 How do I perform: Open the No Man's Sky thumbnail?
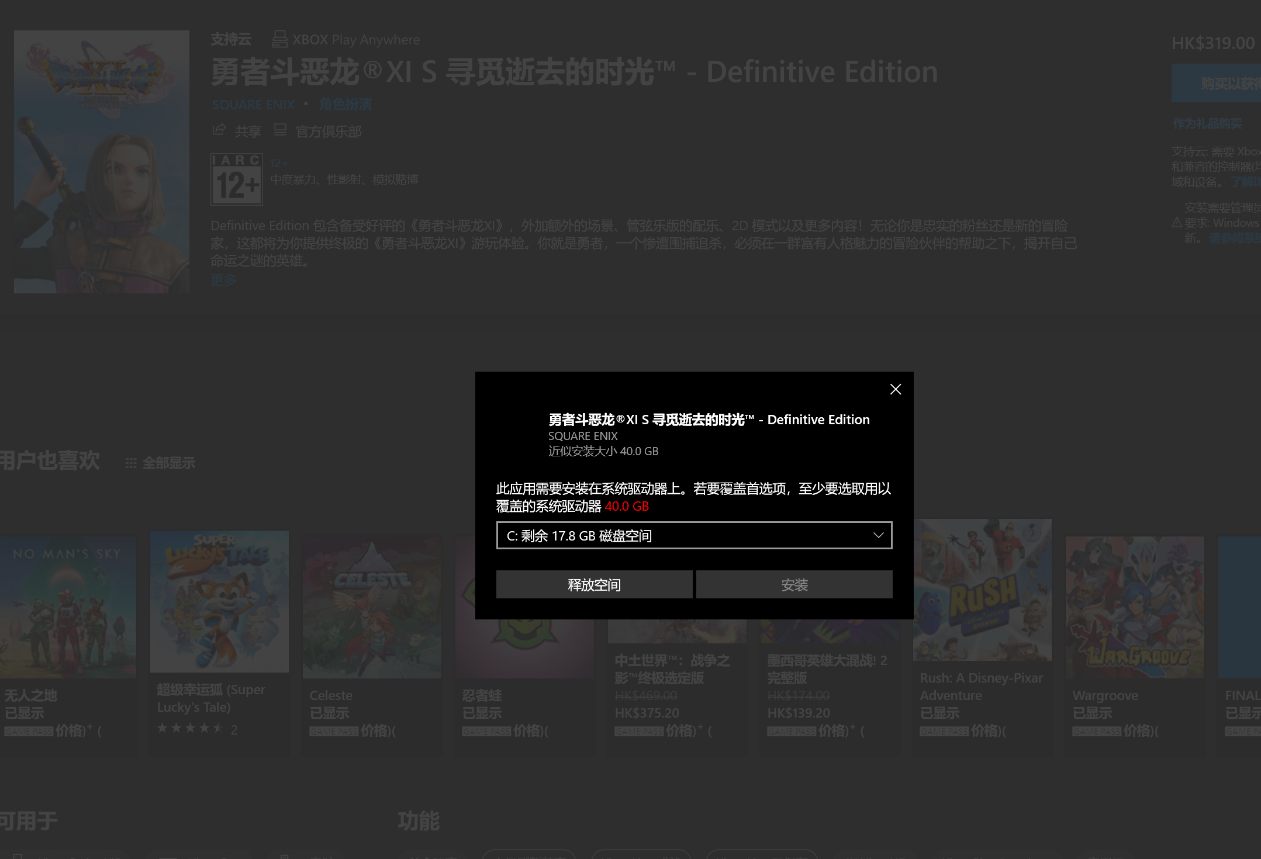pos(68,607)
